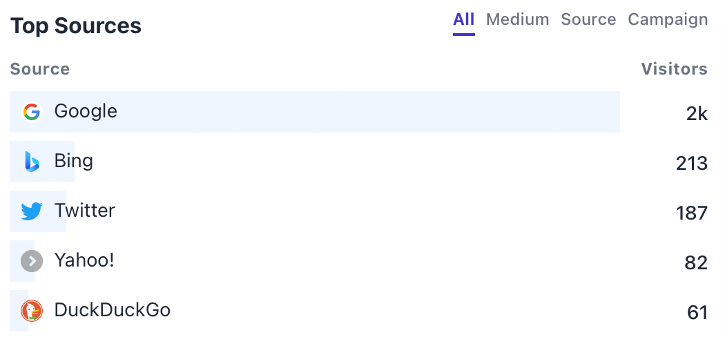Select the Twitter source label
Viewport: 725px width, 337px height.
coord(85,211)
